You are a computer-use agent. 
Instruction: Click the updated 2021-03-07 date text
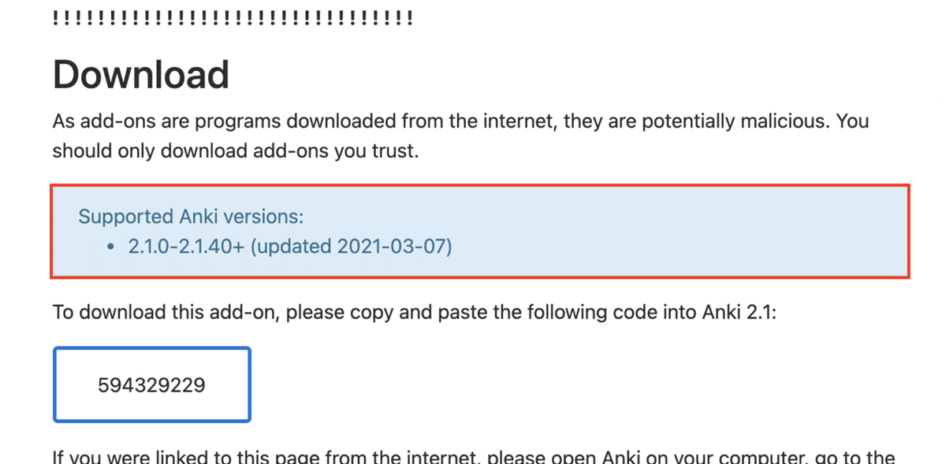point(351,246)
